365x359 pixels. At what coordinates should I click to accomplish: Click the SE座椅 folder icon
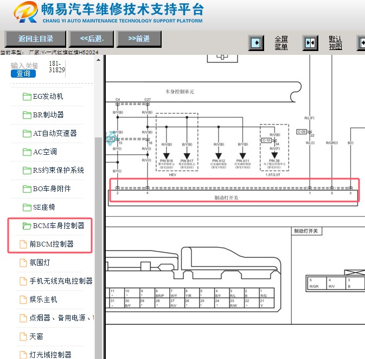click(27, 207)
